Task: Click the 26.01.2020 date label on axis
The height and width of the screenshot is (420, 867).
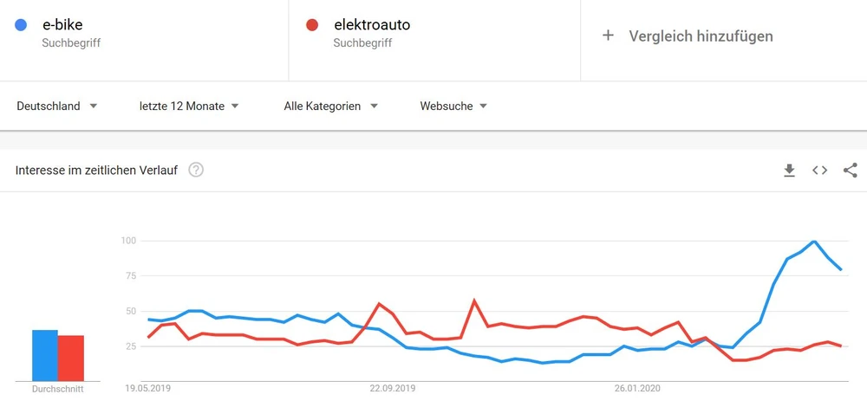Action: [x=637, y=389]
